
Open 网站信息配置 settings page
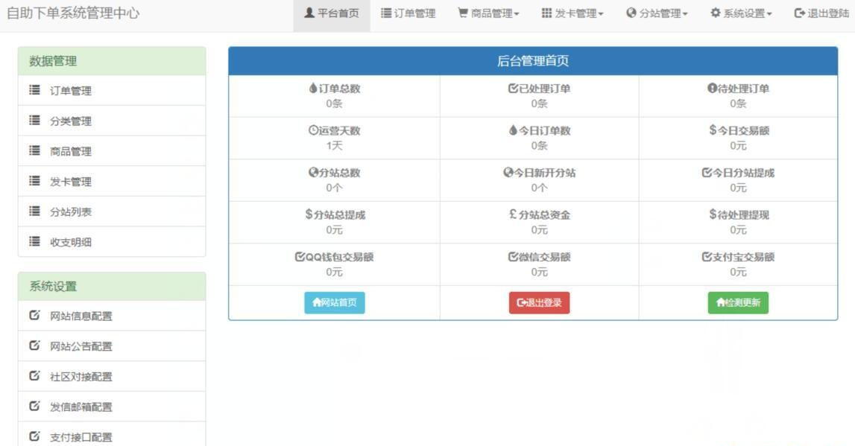click(x=112, y=316)
